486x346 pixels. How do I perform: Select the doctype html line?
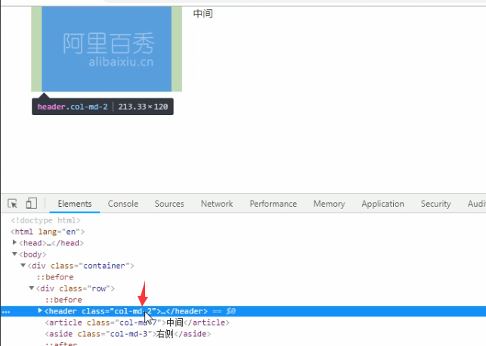pos(45,220)
